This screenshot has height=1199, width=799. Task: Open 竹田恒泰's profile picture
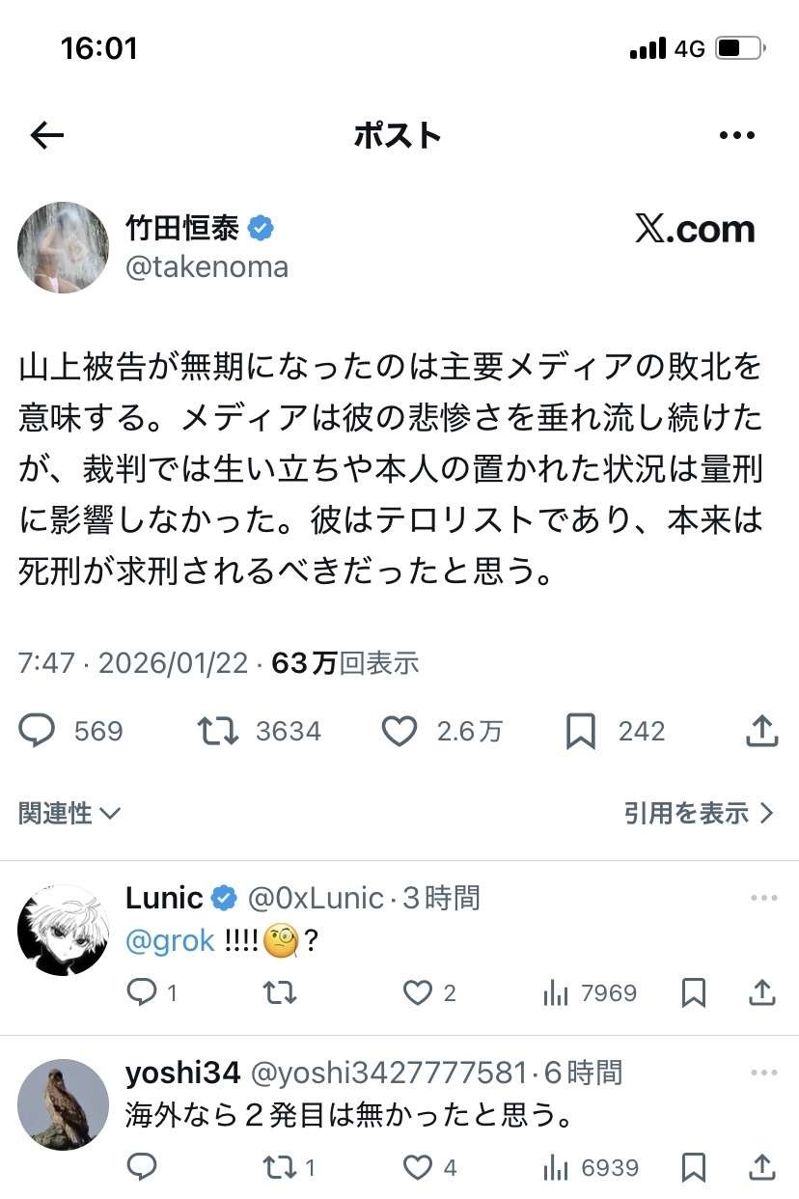click(x=63, y=247)
